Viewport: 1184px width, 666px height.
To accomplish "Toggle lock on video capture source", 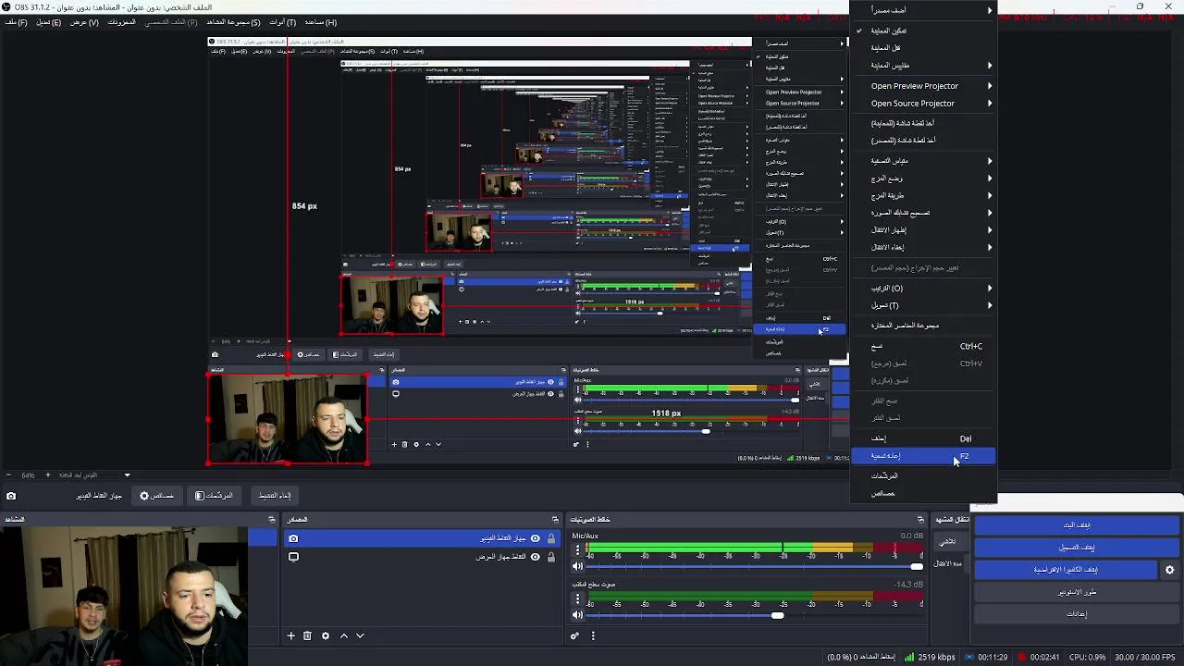I will pyautogui.click(x=551, y=538).
